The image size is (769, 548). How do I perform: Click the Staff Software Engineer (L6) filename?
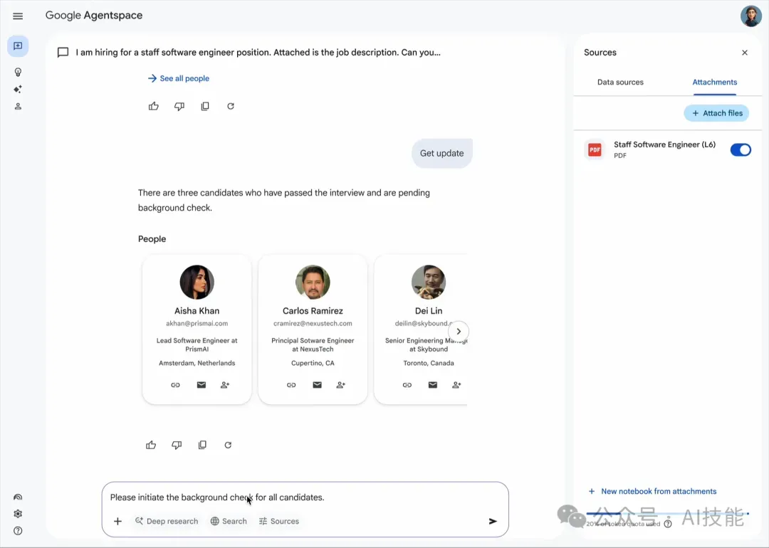664,144
